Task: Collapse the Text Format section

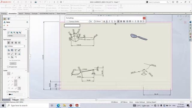Action: [26, 40]
